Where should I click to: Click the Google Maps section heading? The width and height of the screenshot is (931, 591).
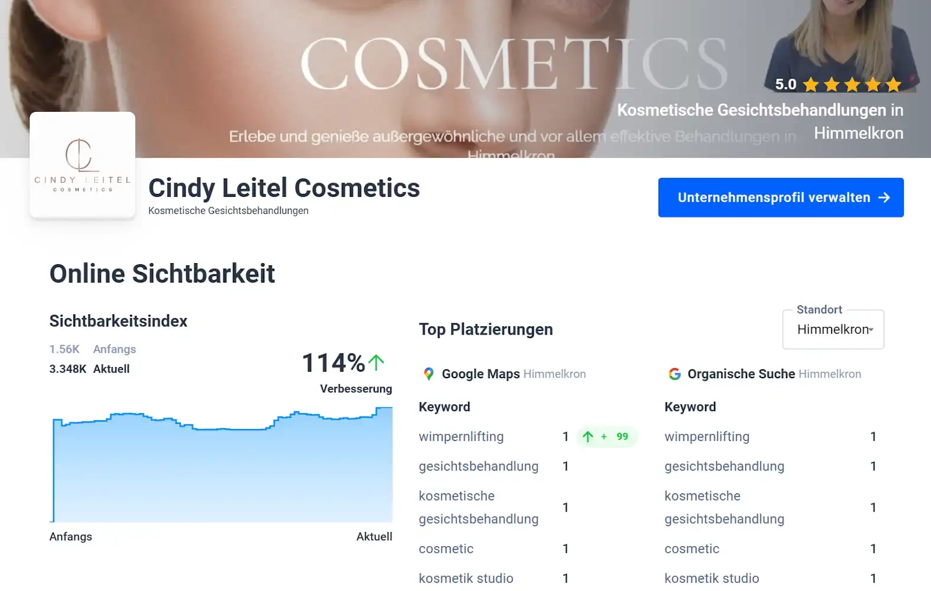[x=481, y=374]
